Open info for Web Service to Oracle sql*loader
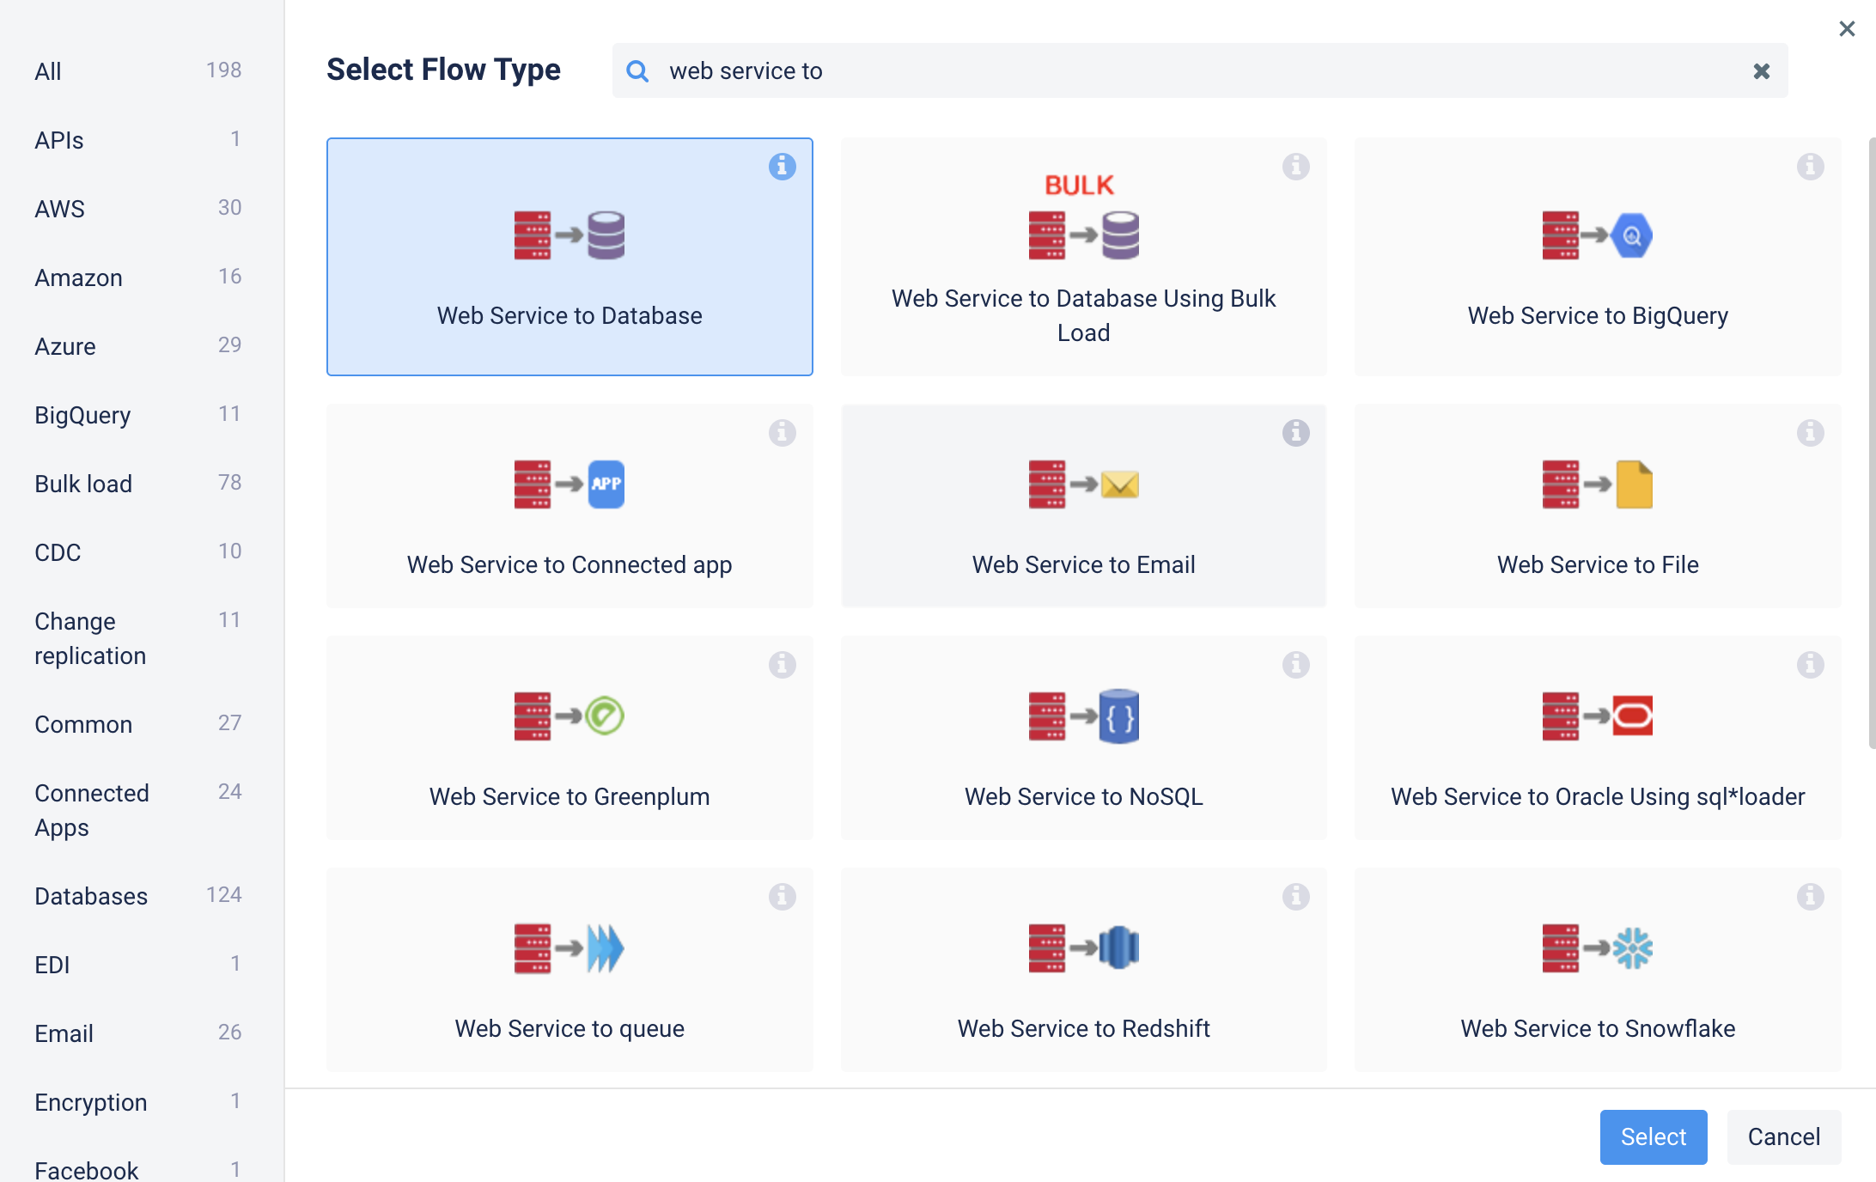1876x1182 pixels. tap(1810, 664)
